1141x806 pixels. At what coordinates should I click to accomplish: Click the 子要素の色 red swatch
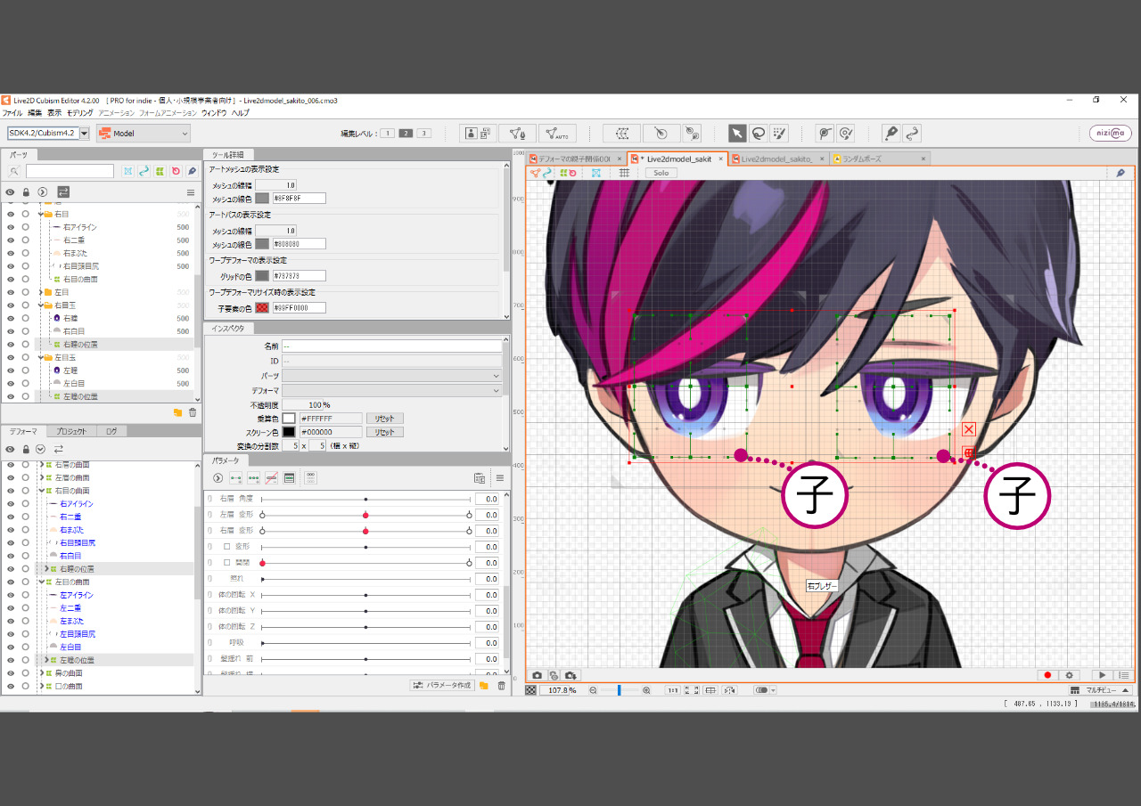pyautogui.click(x=262, y=307)
